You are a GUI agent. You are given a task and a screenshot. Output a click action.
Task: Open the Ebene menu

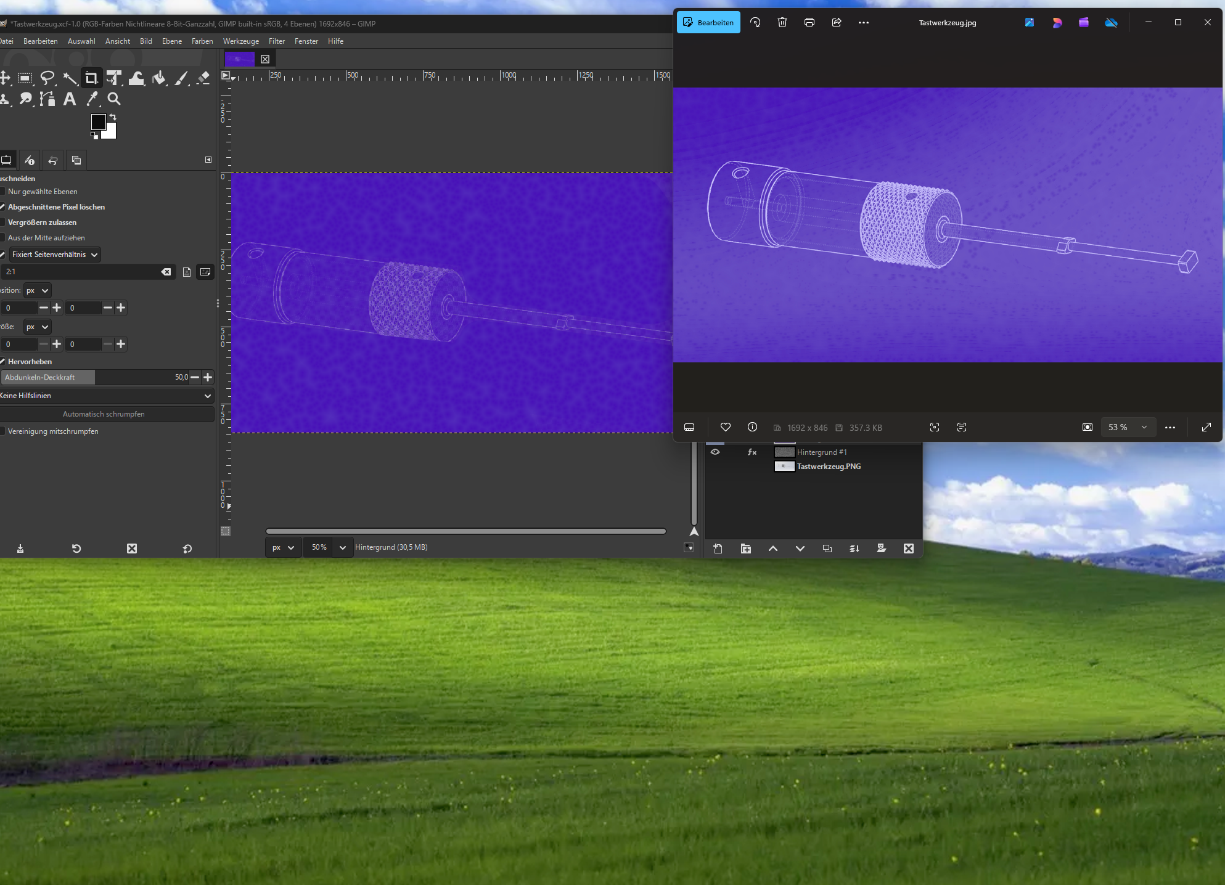pyautogui.click(x=172, y=41)
